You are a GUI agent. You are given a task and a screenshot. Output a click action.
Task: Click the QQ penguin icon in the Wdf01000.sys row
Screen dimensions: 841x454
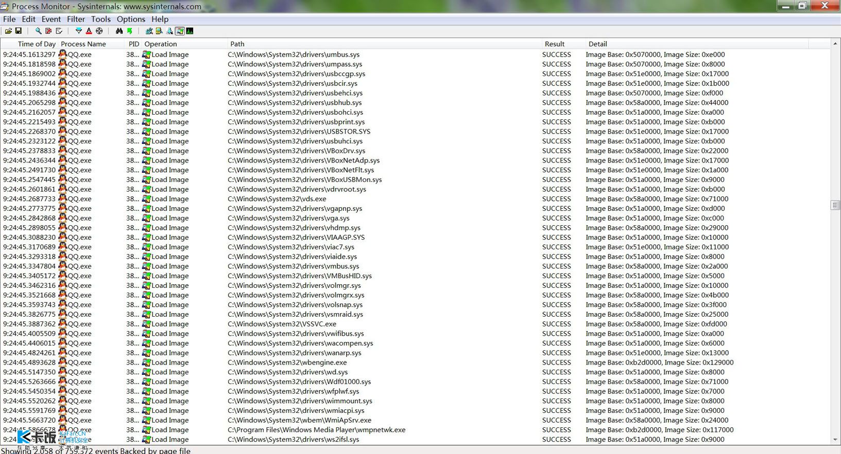coord(63,382)
